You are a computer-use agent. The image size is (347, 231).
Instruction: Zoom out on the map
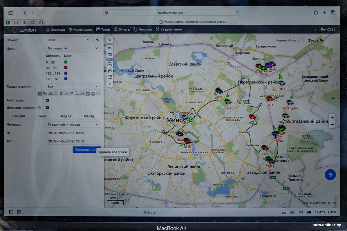[x=332, y=124]
